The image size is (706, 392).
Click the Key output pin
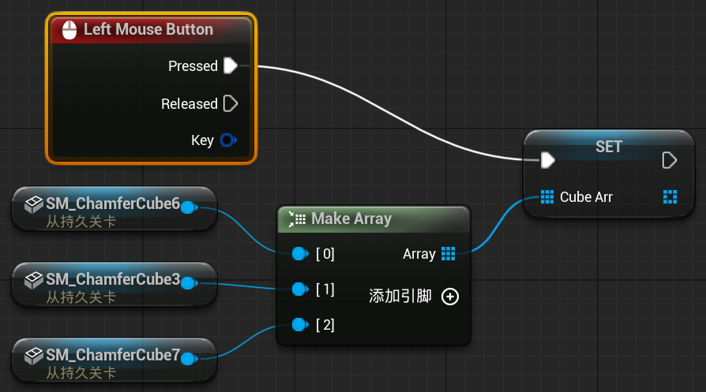point(227,140)
